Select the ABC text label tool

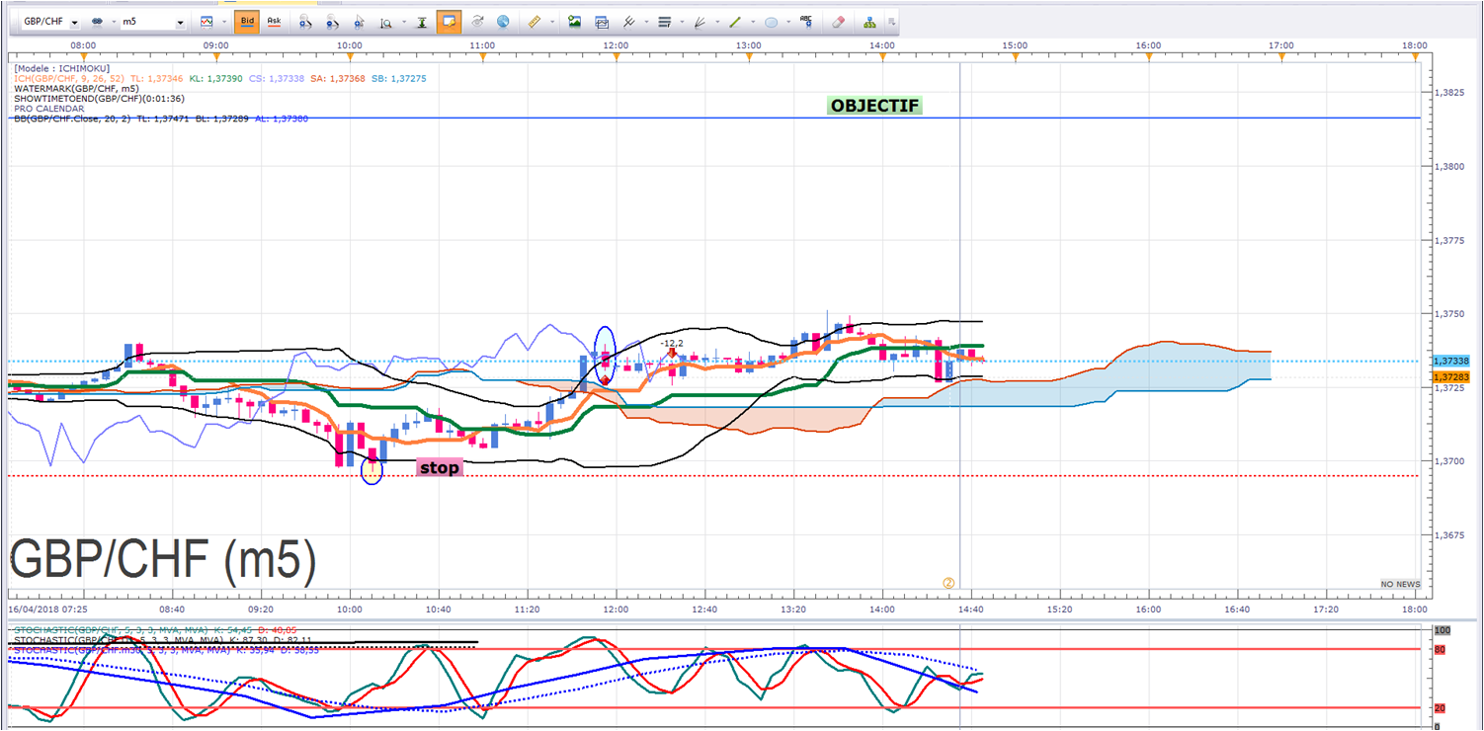click(x=806, y=22)
